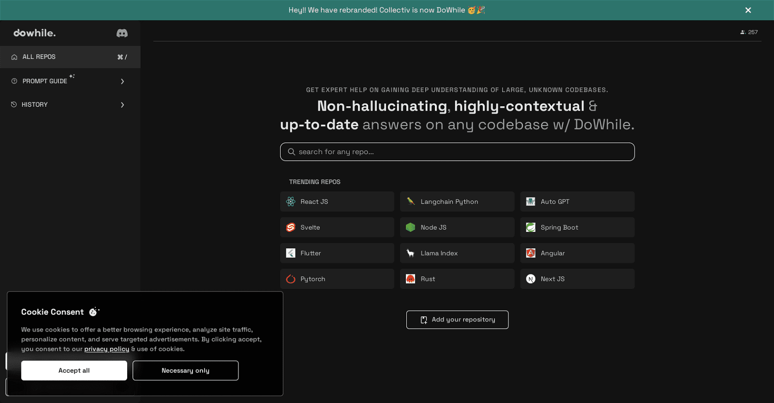Choose the Node JS repo
This screenshot has width=774, height=403.
pos(457,227)
